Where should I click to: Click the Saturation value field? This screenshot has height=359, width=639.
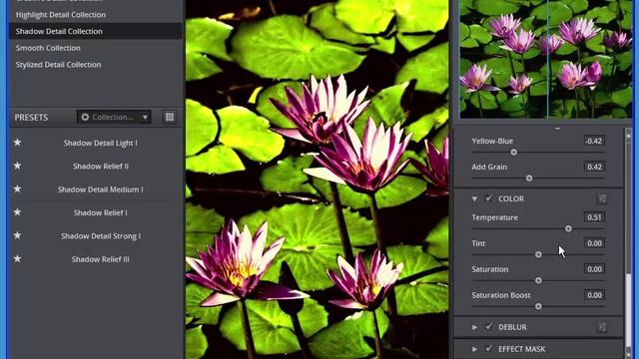pyautogui.click(x=594, y=269)
